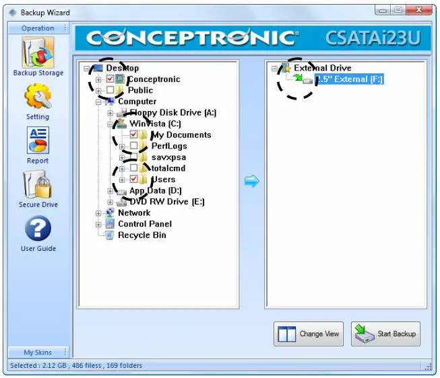Click the PerfLogs folder icon
Screen dimensions: 440x378
(x=143, y=146)
